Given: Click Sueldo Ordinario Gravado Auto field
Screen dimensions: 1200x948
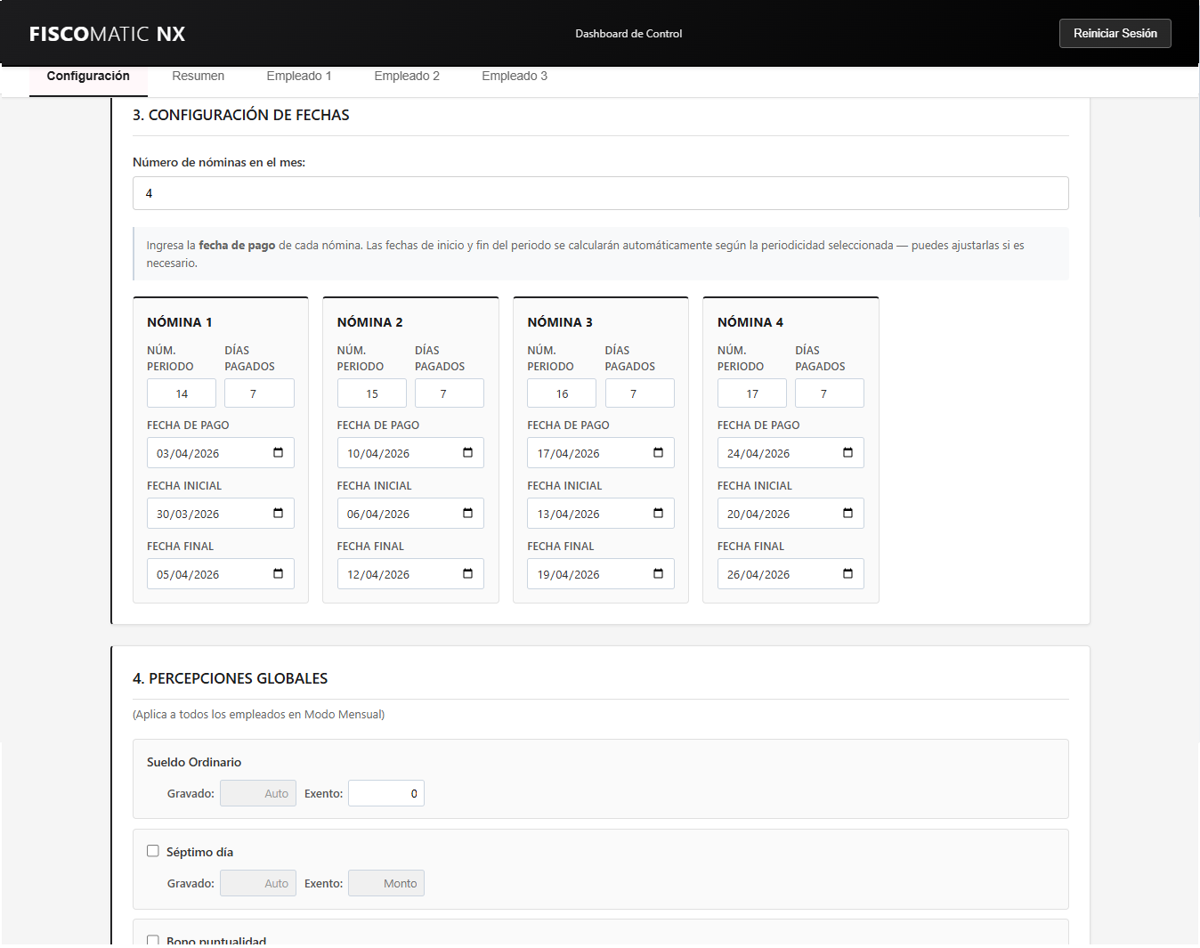Looking at the screenshot, I should tap(258, 793).
